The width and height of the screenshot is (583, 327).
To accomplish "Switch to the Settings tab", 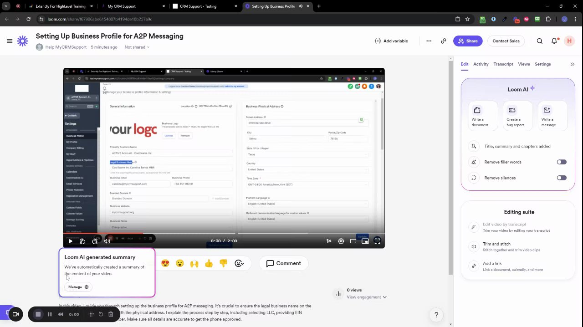I will 543,64.
